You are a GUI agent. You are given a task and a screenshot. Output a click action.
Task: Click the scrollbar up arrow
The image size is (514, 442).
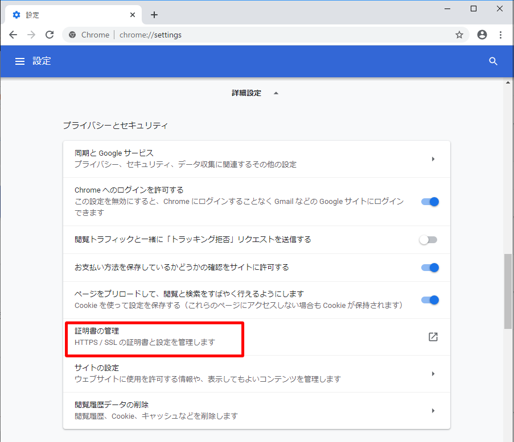(508, 82)
